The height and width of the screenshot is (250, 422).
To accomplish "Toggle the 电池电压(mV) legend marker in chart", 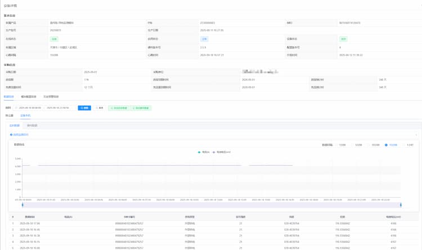I will point(214,152).
